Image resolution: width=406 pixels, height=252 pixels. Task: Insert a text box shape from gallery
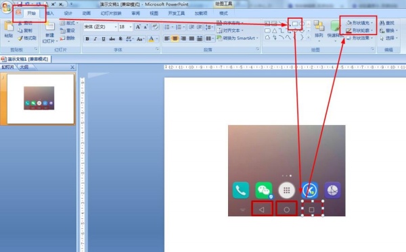pos(267,24)
